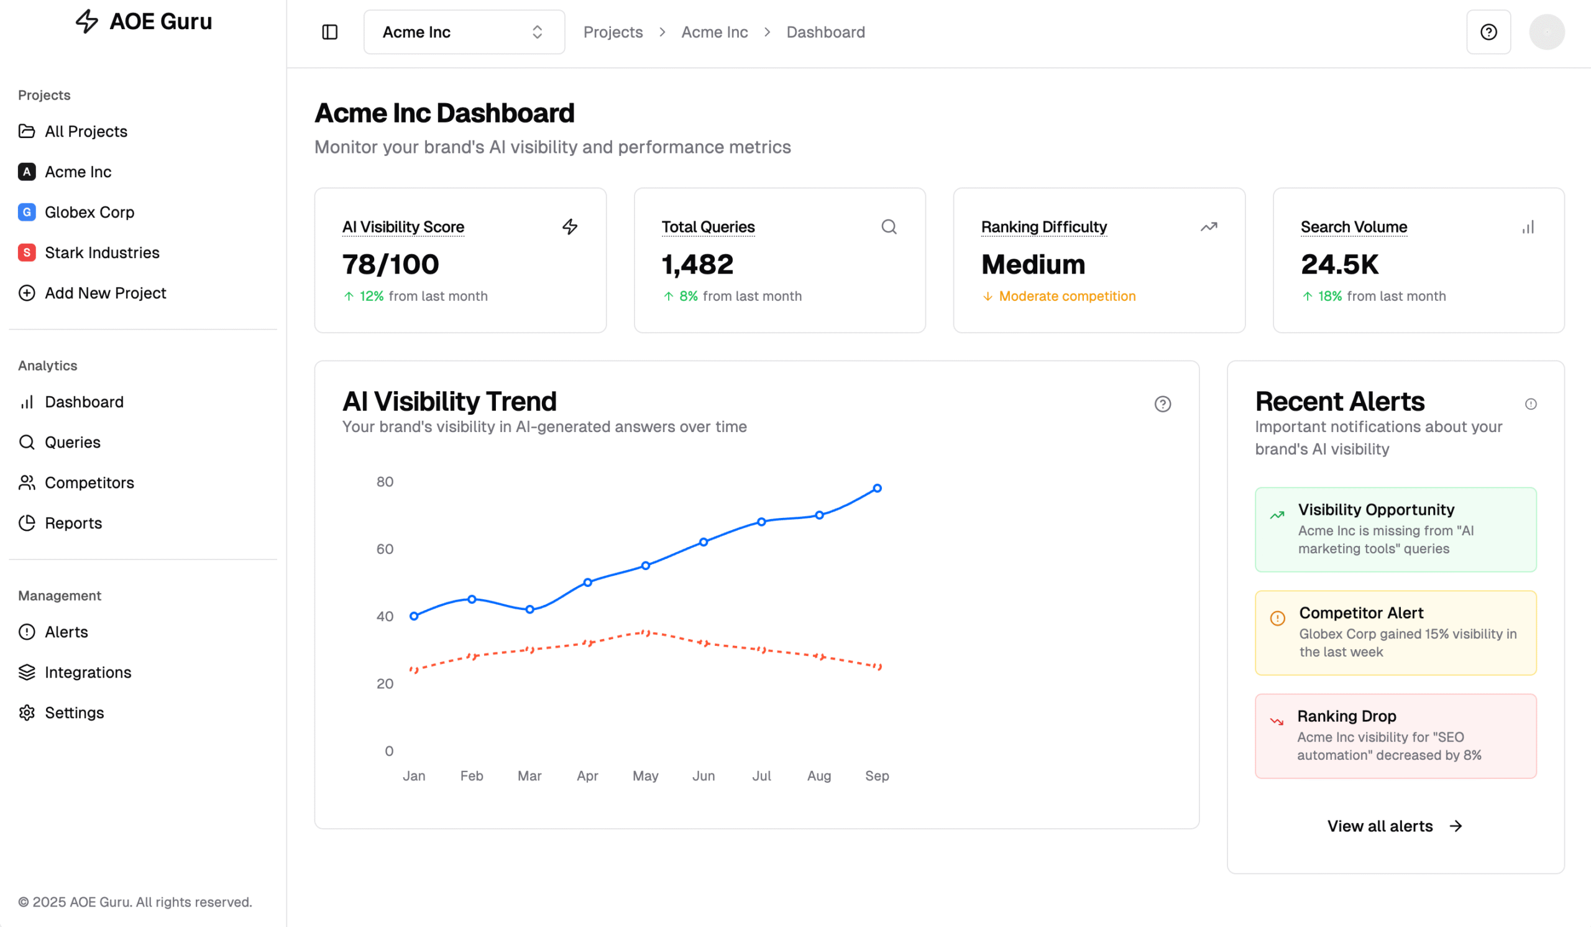
Task: Select the Globex Corp project
Action: pyautogui.click(x=89, y=212)
